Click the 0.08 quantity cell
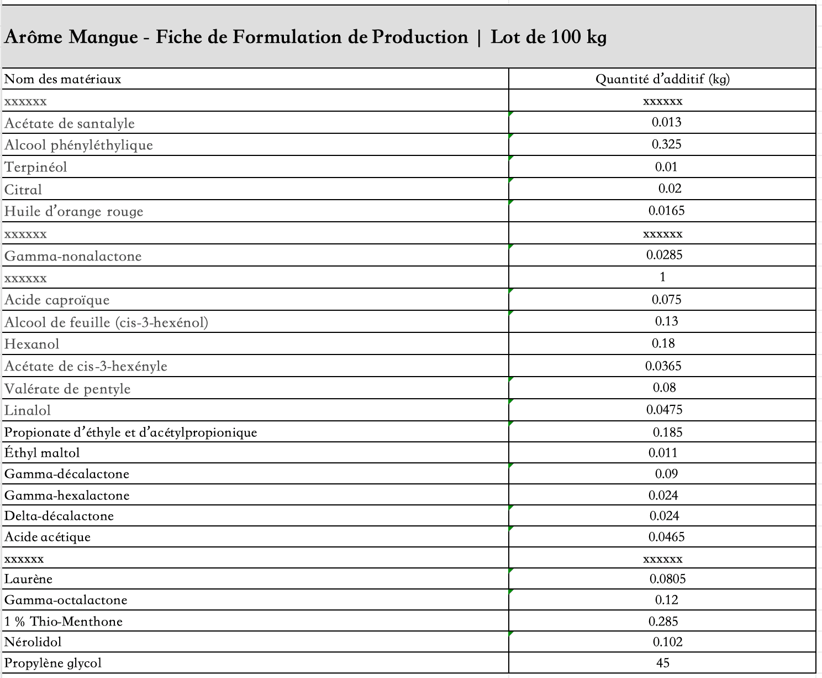The width and height of the screenshot is (822, 678). pyautogui.click(x=662, y=388)
